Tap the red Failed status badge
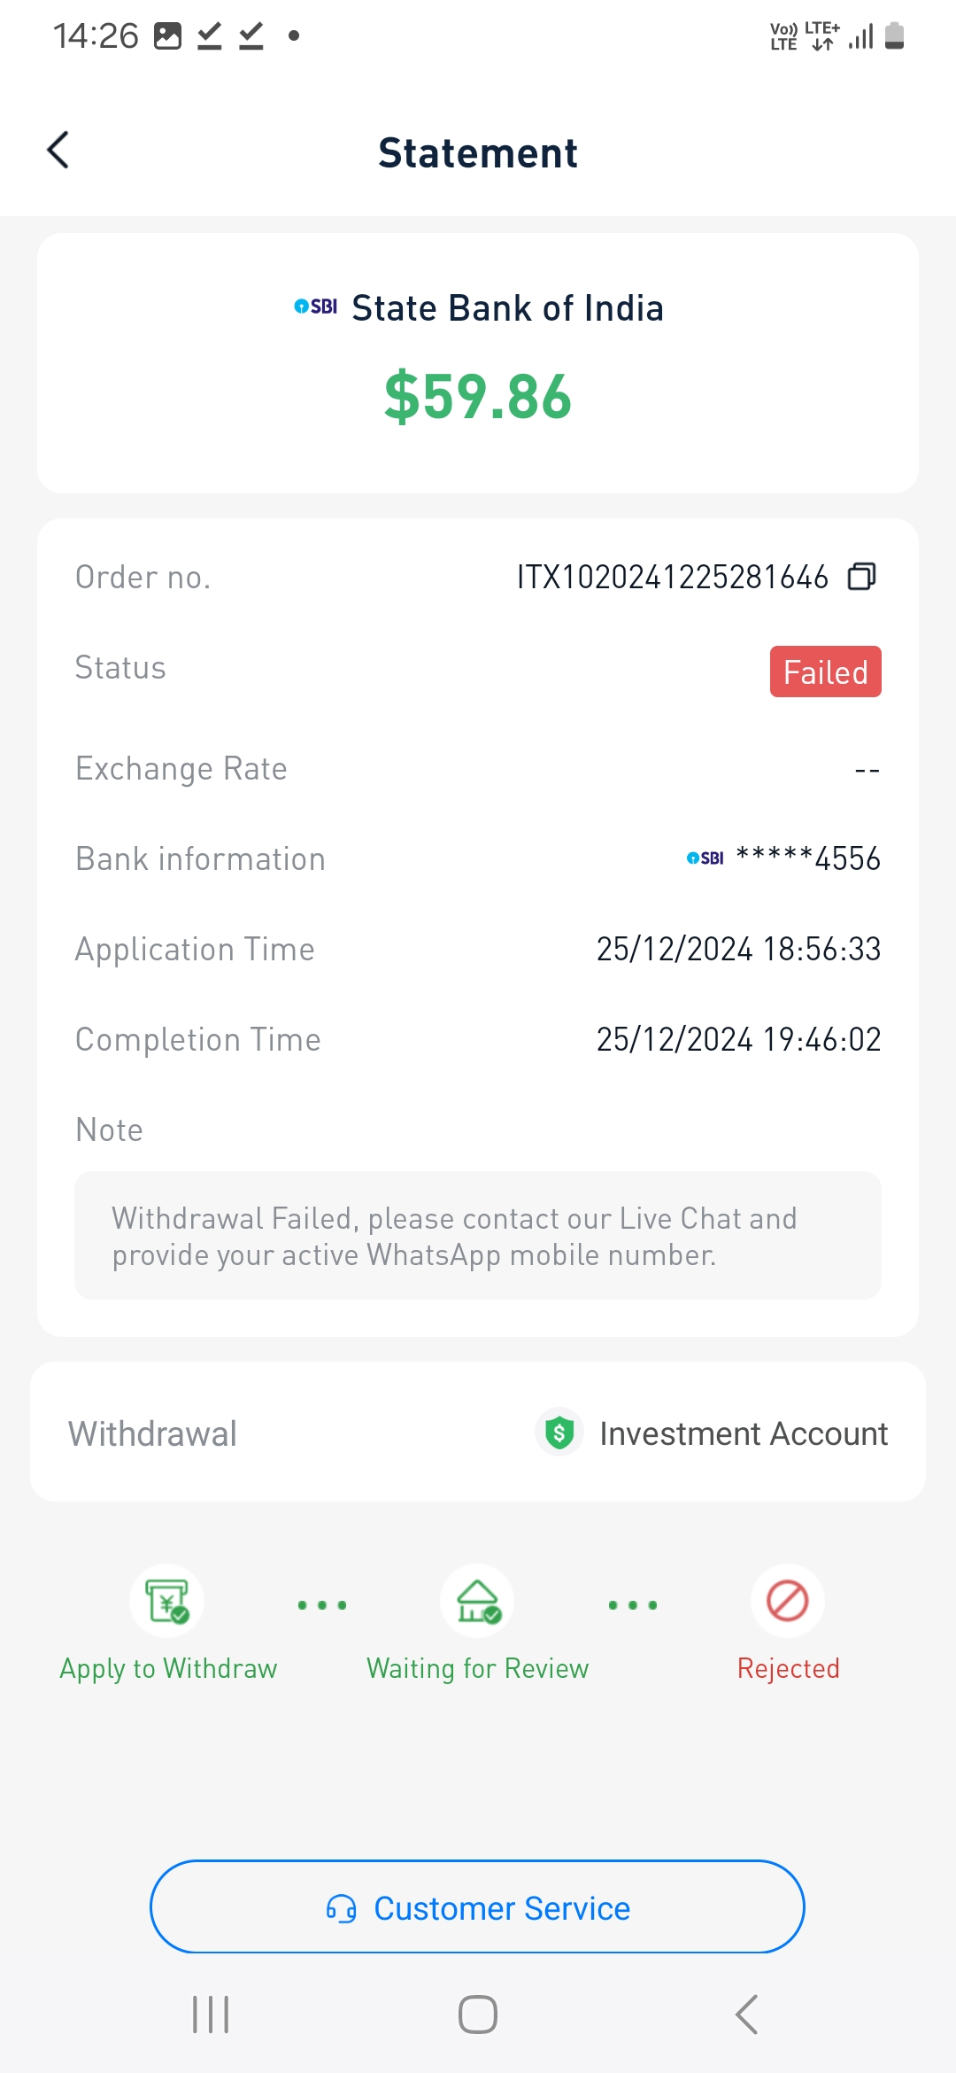The image size is (956, 2073). point(825,672)
